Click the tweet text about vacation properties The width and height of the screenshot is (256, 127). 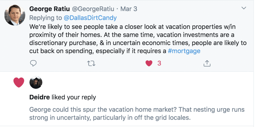pyautogui.click(x=137, y=39)
